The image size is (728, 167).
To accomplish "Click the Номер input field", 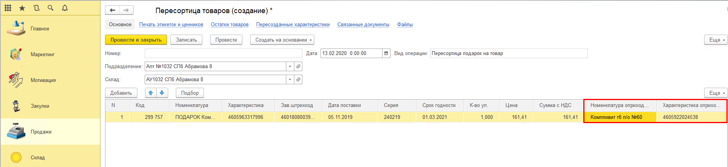I will [223, 53].
